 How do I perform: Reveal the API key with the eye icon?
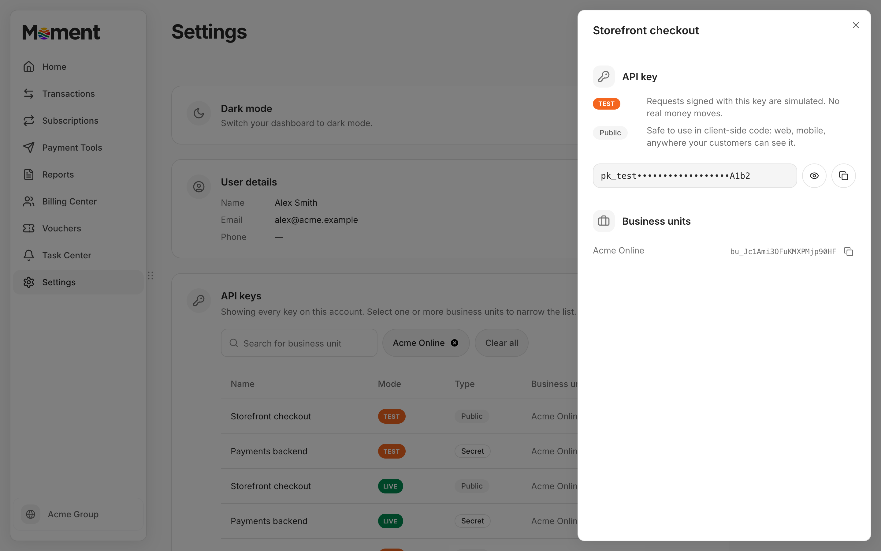click(814, 176)
